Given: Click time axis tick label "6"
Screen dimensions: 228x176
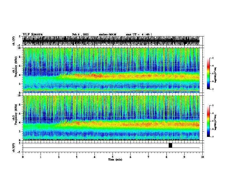Looking at the screenshot, I should click(x=131, y=157).
